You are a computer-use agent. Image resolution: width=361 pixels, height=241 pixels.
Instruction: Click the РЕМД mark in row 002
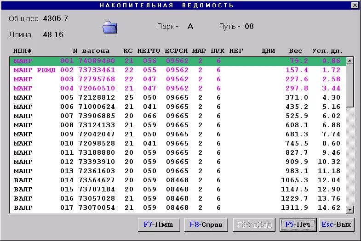click(46, 70)
